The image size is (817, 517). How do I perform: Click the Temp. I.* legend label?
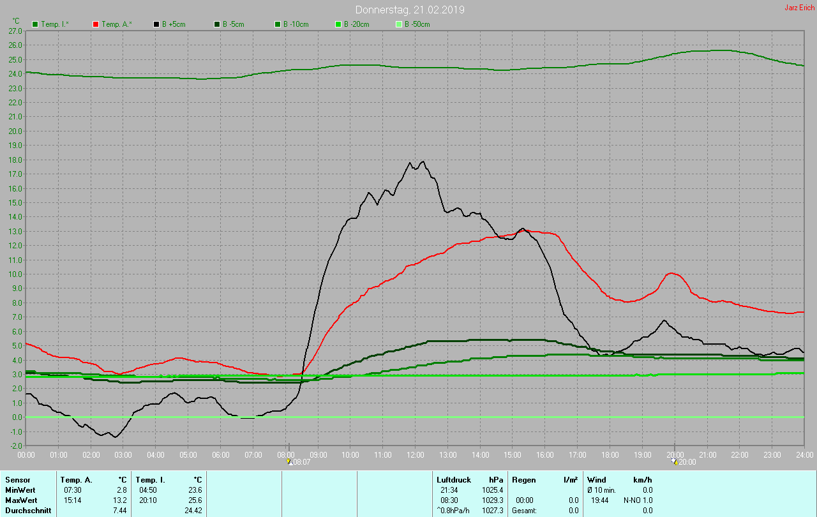click(x=54, y=24)
